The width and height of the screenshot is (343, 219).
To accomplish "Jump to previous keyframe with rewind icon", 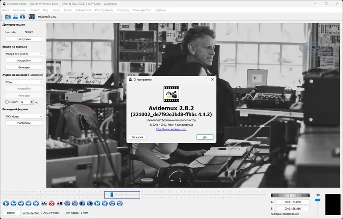I will [28, 204].
